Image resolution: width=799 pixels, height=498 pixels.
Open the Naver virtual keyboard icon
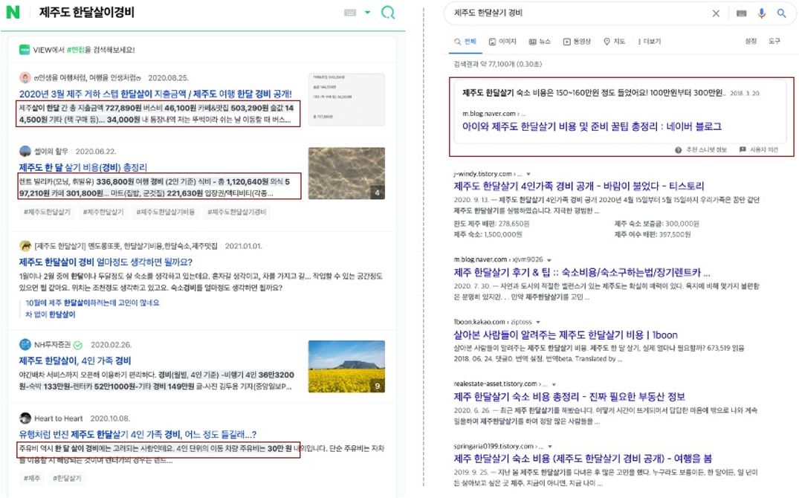click(350, 13)
